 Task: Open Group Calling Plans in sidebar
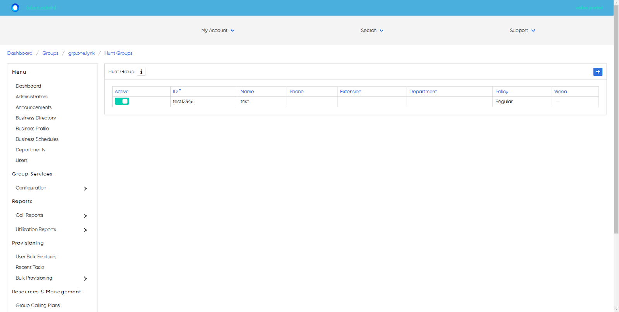38,305
